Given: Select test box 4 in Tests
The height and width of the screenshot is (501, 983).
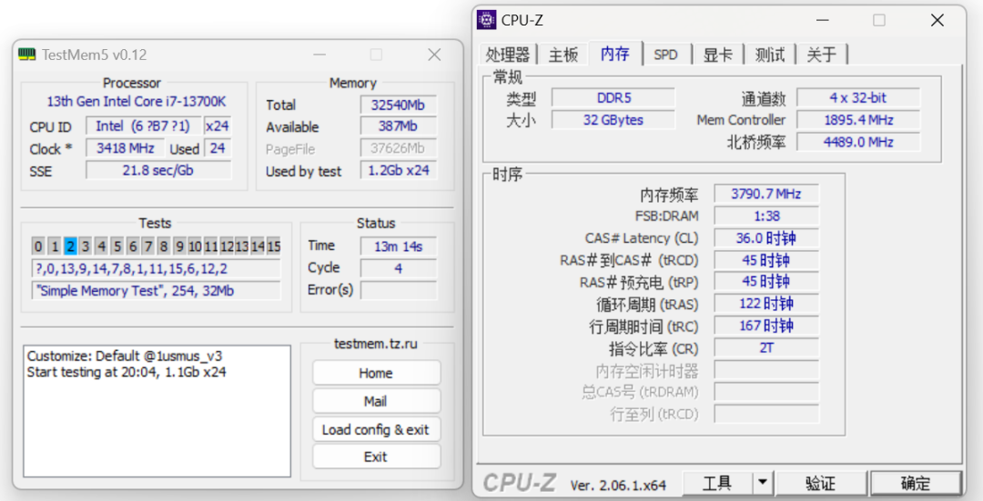Looking at the screenshot, I should 102,246.
